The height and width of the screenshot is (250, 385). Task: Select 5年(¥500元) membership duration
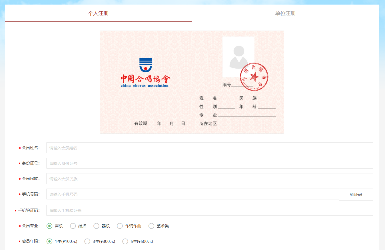click(x=125, y=241)
